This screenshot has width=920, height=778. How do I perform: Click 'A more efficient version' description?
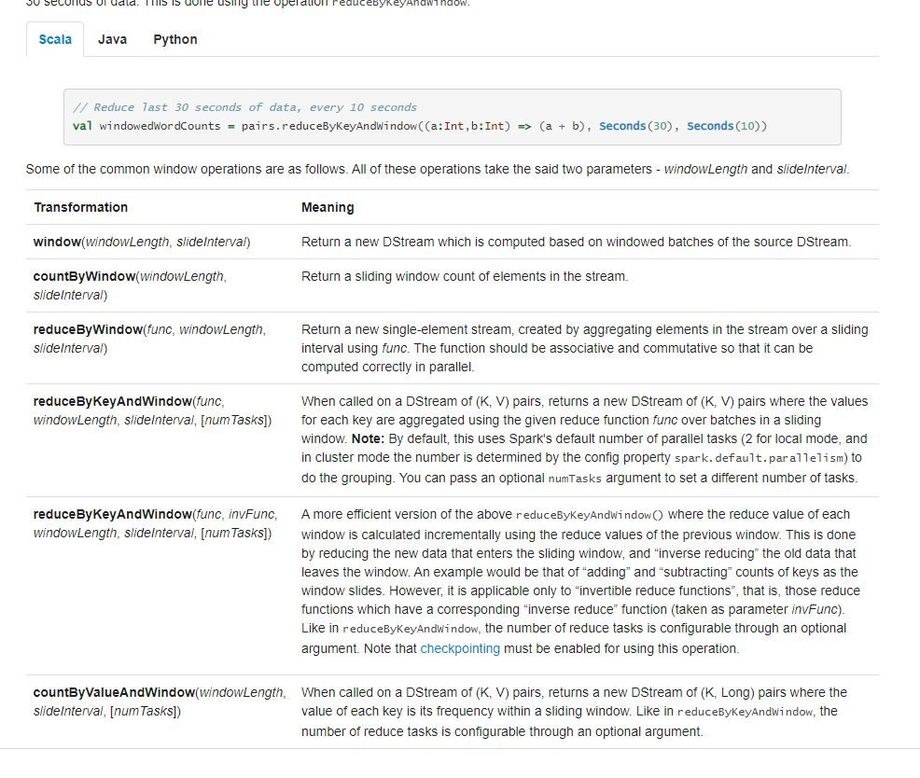click(x=581, y=581)
